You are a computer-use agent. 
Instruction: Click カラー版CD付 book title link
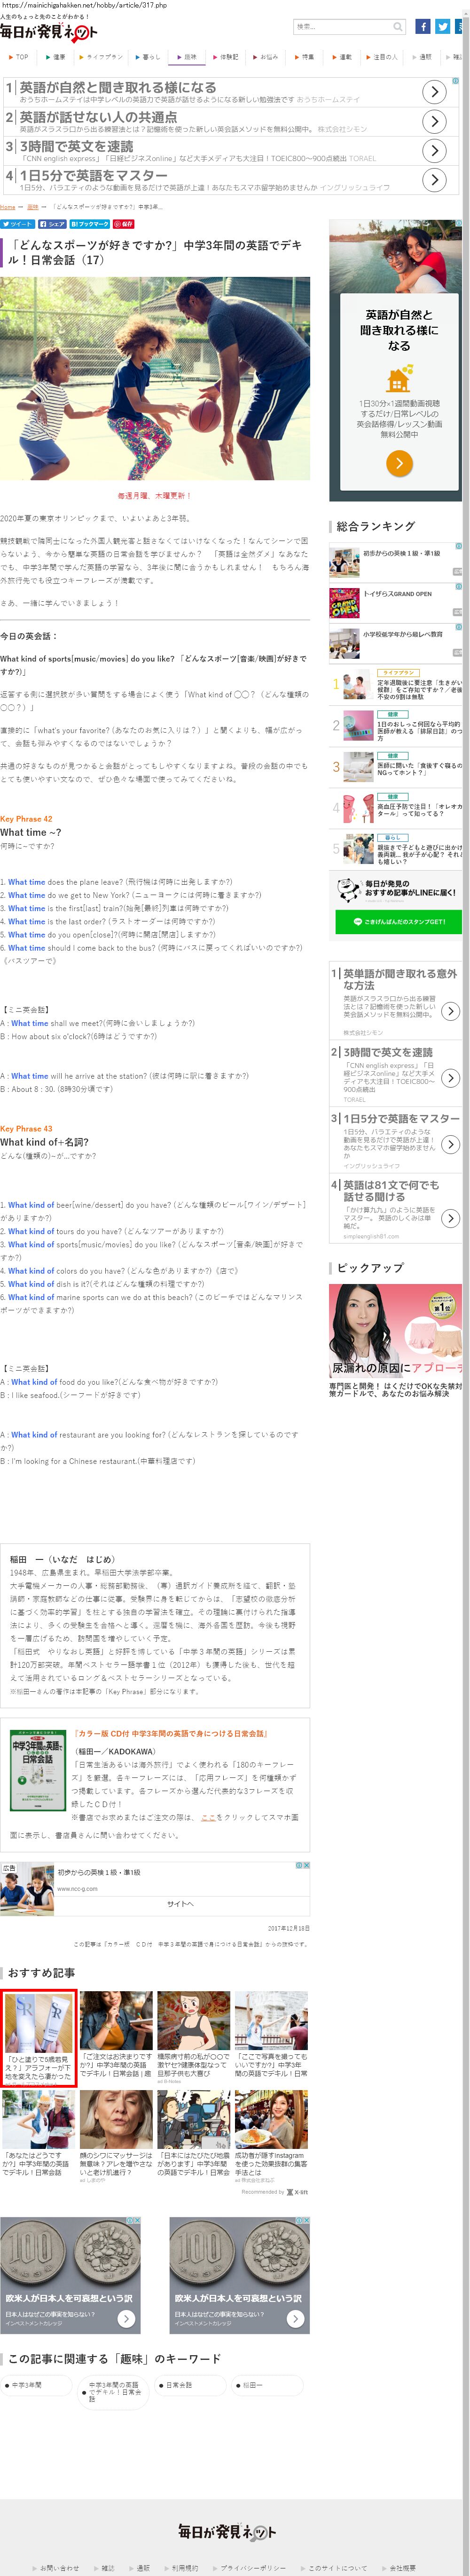(171, 1734)
